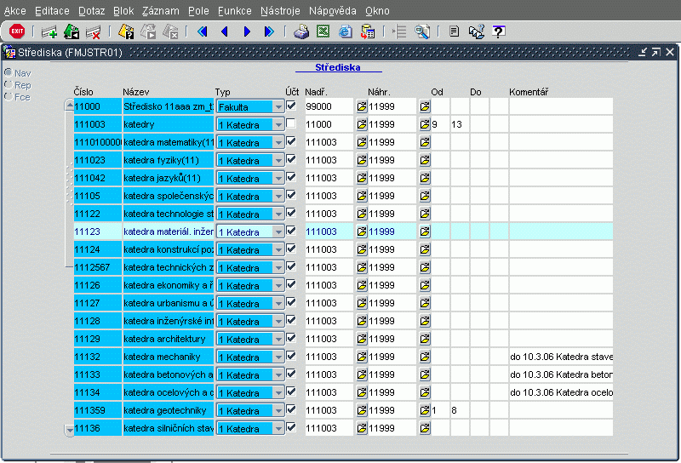The image size is (681, 463).
Task: Toggle the Účt checkbox for row 111003
Action: pos(291,124)
